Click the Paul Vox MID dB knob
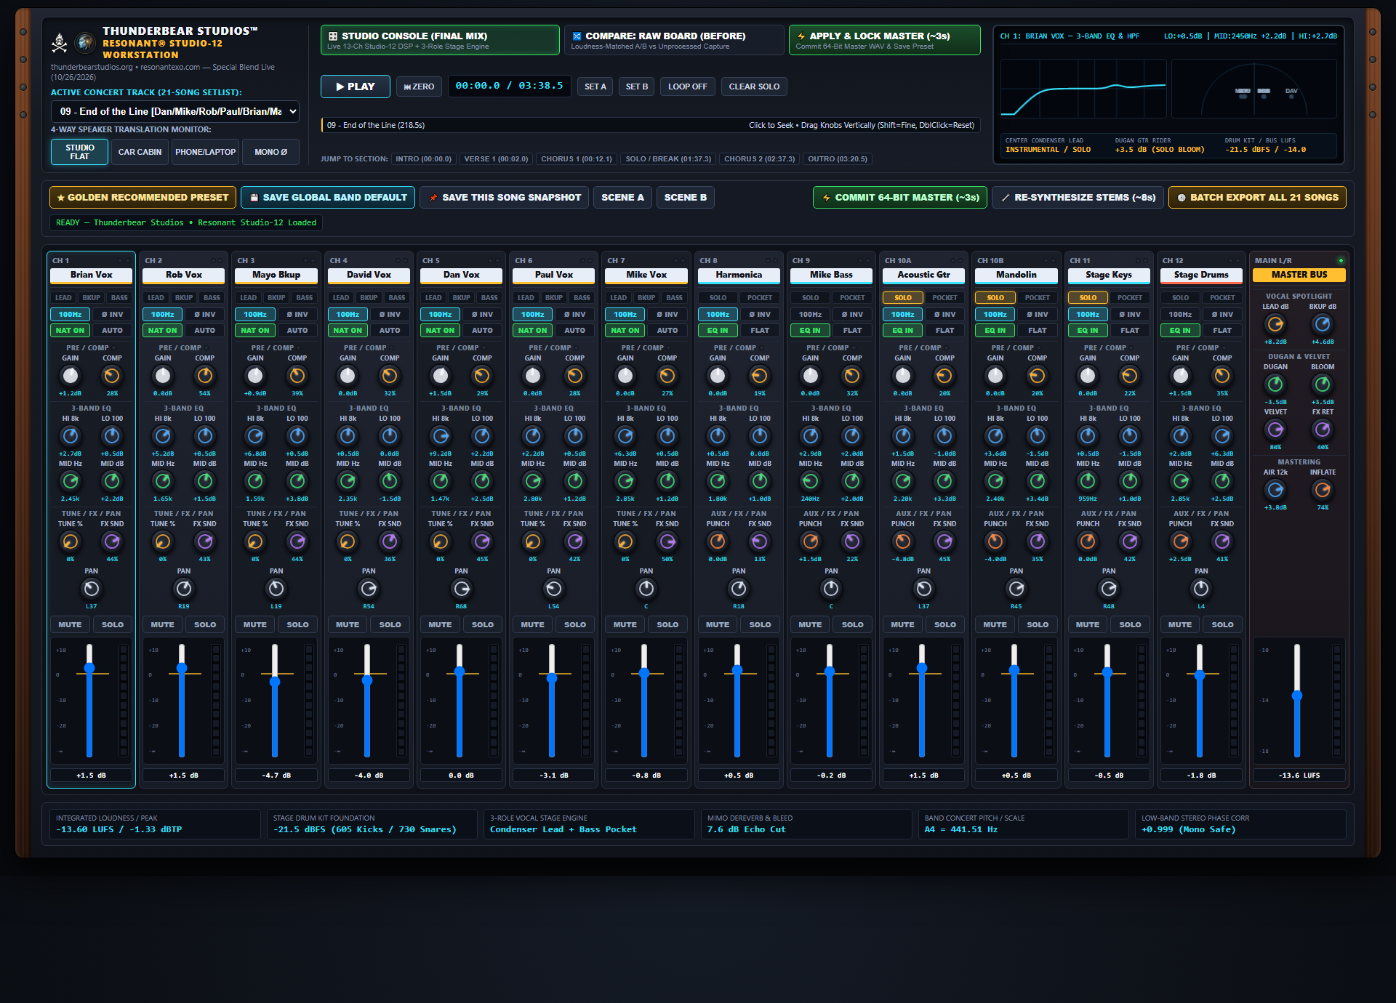The height and width of the screenshot is (1003, 1396). click(x=575, y=481)
